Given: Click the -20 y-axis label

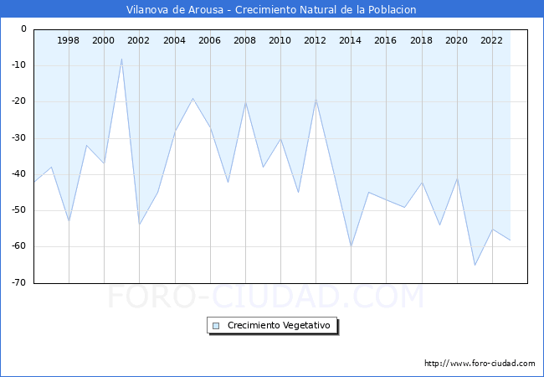Looking at the screenshot, I should (19, 101).
